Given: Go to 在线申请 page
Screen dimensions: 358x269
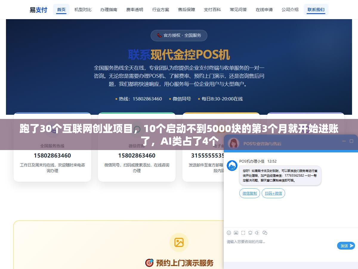Looking at the screenshot, I should click(264, 10).
